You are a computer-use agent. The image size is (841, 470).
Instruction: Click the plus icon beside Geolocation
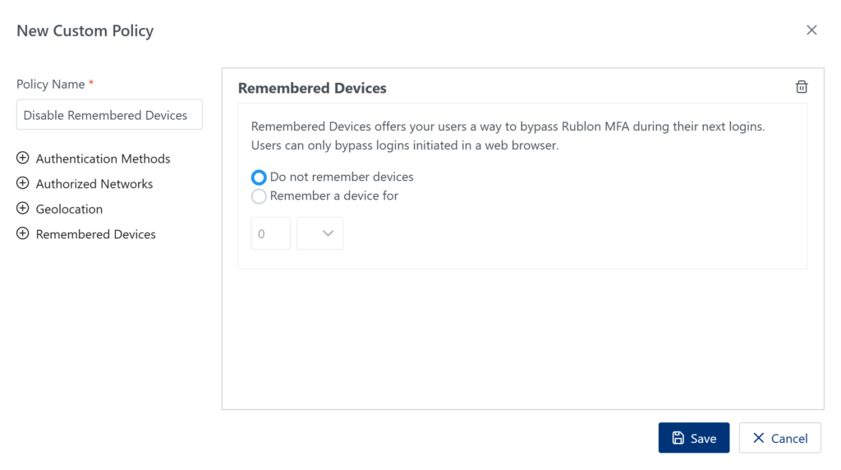(23, 209)
